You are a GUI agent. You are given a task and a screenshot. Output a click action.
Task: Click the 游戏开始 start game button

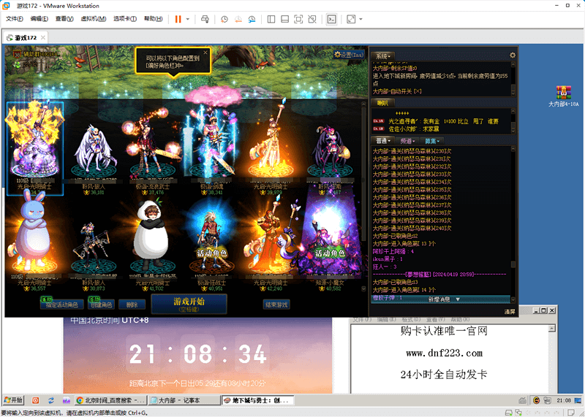189,304
